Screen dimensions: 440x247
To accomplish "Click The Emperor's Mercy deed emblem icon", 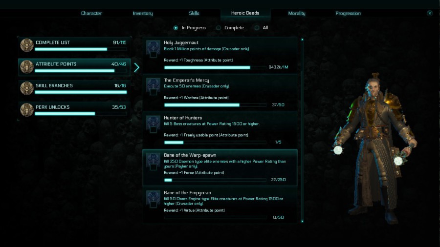I will click(x=153, y=86).
